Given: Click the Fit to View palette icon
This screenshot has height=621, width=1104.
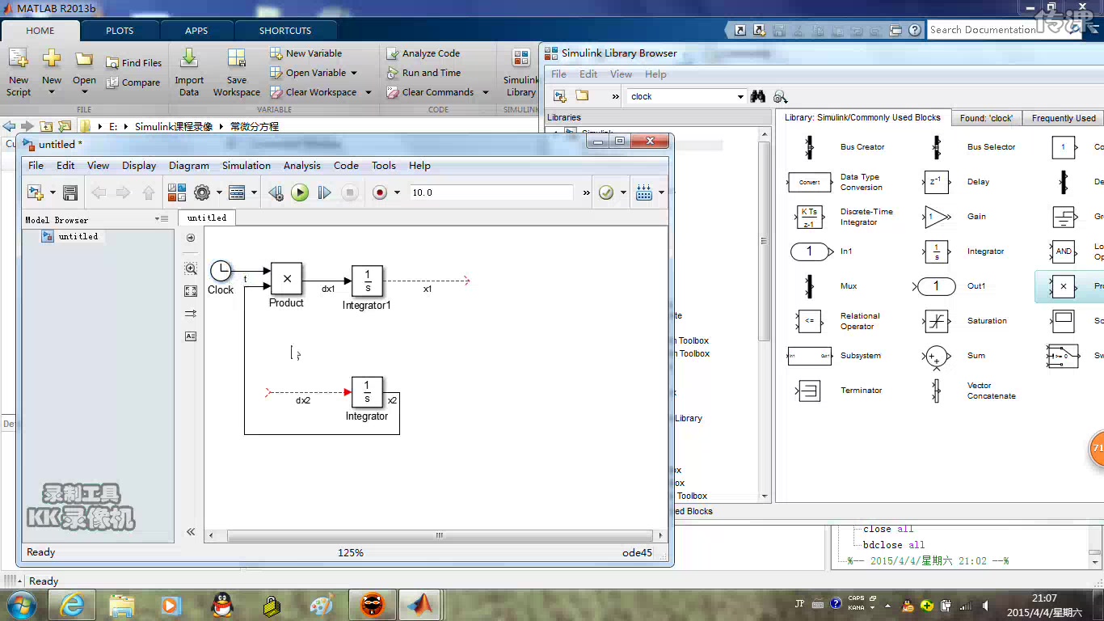Looking at the screenshot, I should [x=191, y=291].
